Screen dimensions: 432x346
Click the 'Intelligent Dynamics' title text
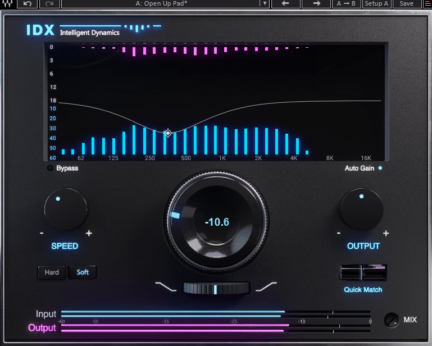pyautogui.click(x=90, y=33)
